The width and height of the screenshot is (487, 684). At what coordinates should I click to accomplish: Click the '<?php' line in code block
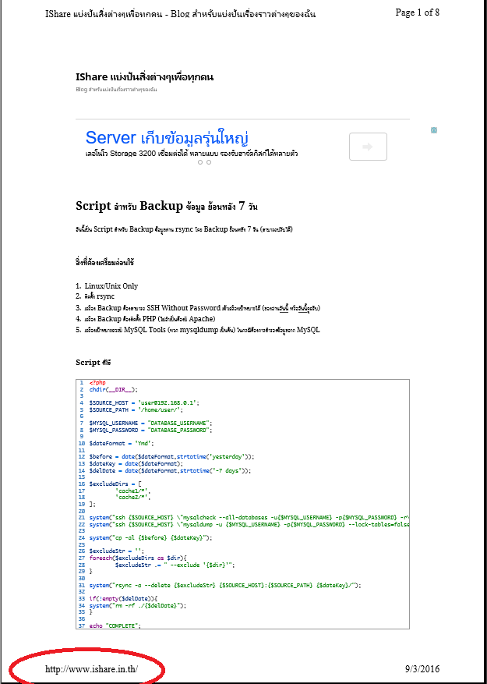pyautogui.click(x=97, y=383)
